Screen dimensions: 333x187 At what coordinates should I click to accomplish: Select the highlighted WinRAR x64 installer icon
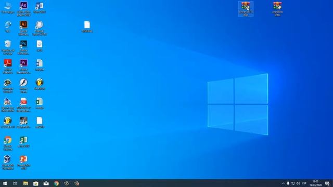[x=246, y=9]
